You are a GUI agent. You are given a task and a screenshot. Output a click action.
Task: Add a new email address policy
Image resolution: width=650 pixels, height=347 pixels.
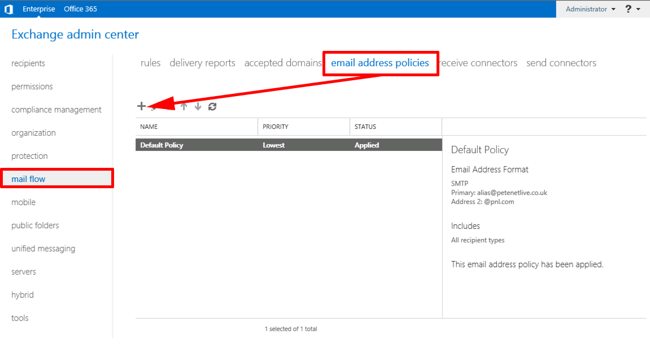point(141,106)
